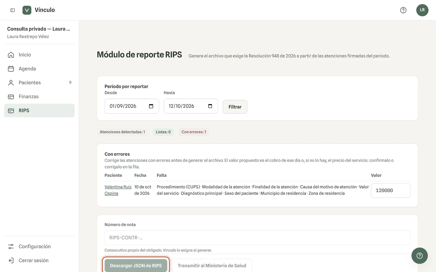Click the 'Valor' column header
This screenshot has width=436, height=272.
pos(376,175)
